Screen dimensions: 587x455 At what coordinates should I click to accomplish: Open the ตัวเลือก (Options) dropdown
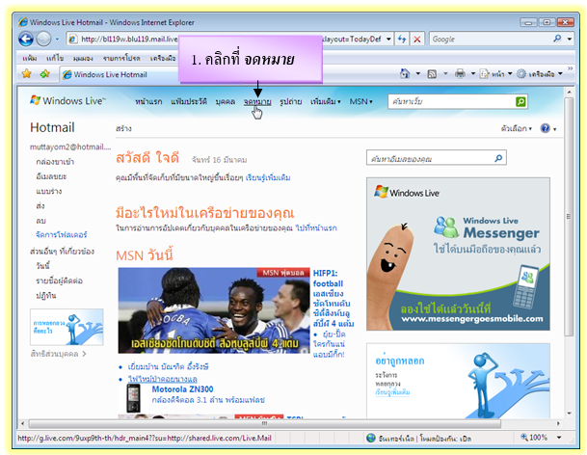click(517, 128)
